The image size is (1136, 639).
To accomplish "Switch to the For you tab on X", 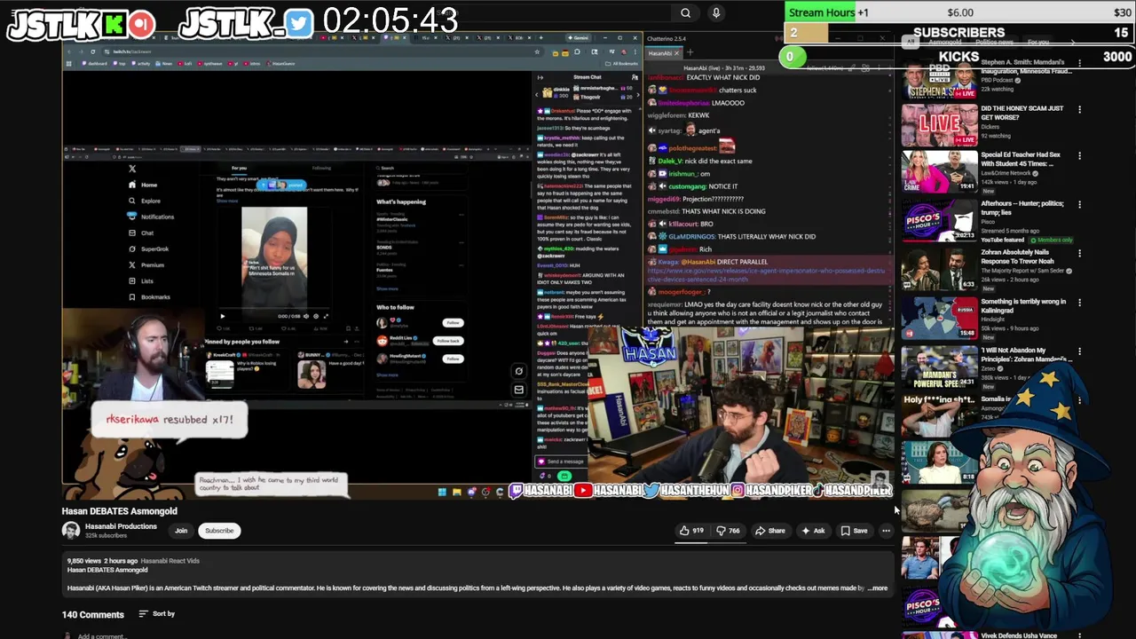I will tap(239, 168).
